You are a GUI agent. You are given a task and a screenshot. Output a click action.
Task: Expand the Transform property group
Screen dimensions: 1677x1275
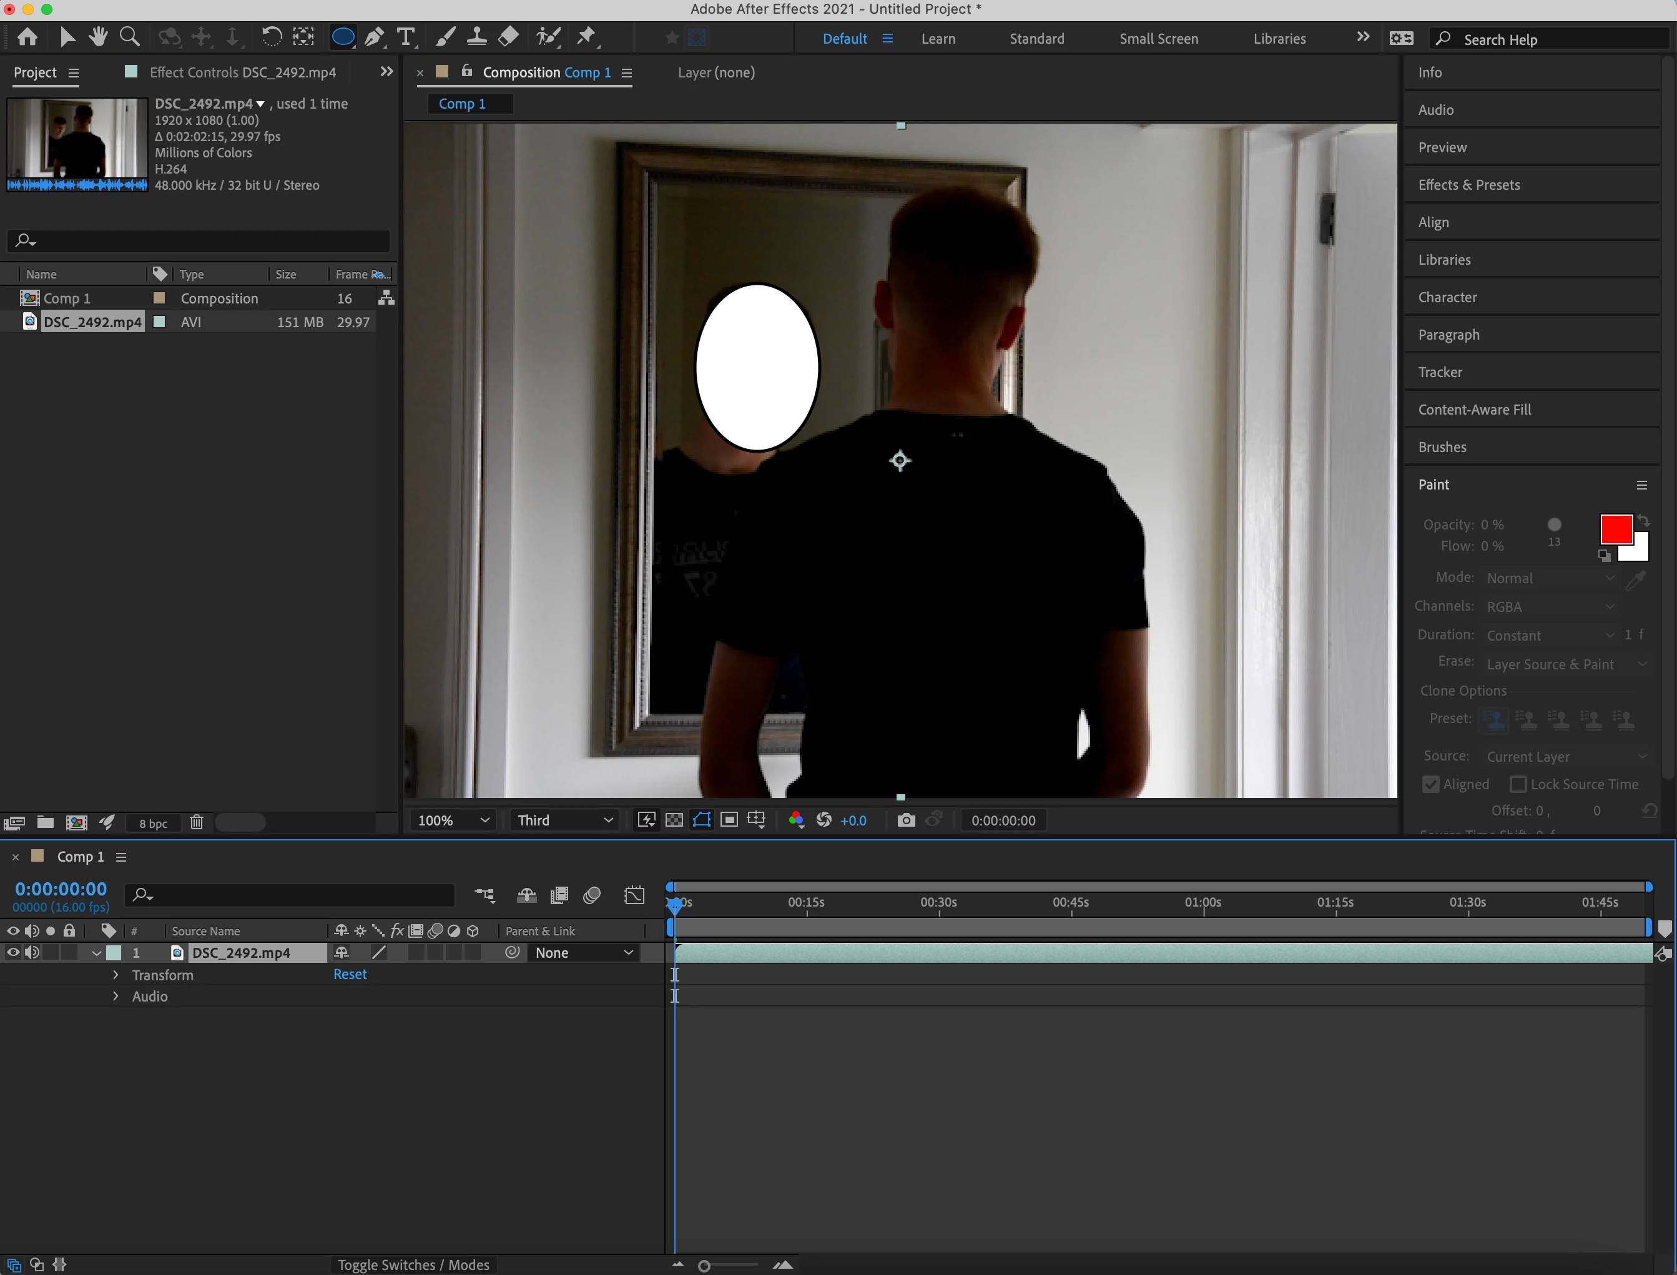pyautogui.click(x=116, y=975)
